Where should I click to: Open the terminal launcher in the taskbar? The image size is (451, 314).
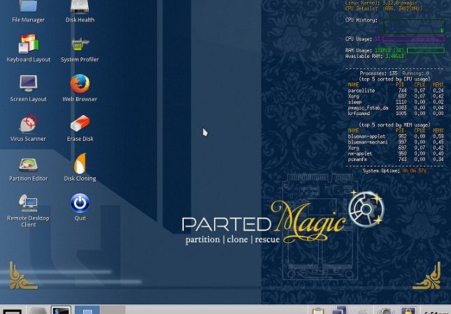point(61,310)
